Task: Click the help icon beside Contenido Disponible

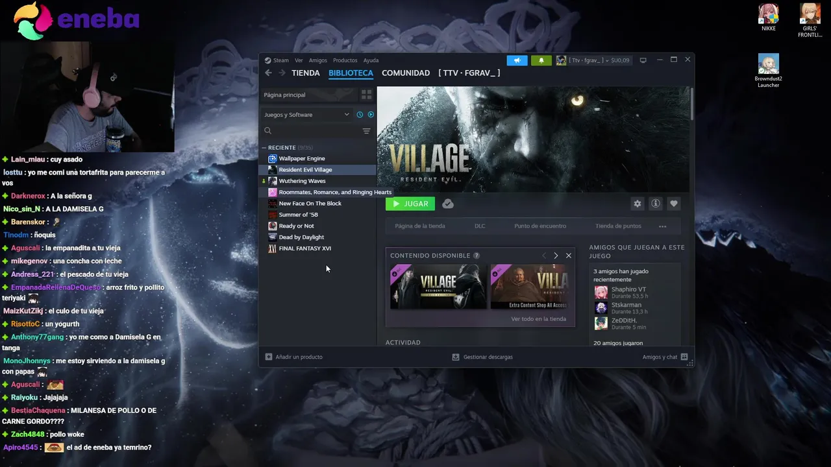Action: 477,256
